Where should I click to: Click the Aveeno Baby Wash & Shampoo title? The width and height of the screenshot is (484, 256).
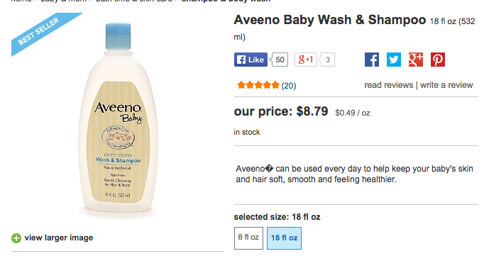pos(330,20)
